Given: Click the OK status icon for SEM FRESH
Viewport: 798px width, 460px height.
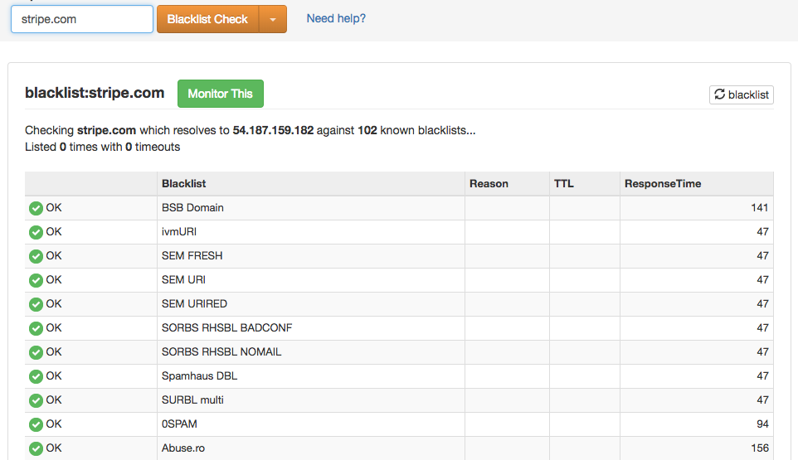Looking at the screenshot, I should coord(36,257).
